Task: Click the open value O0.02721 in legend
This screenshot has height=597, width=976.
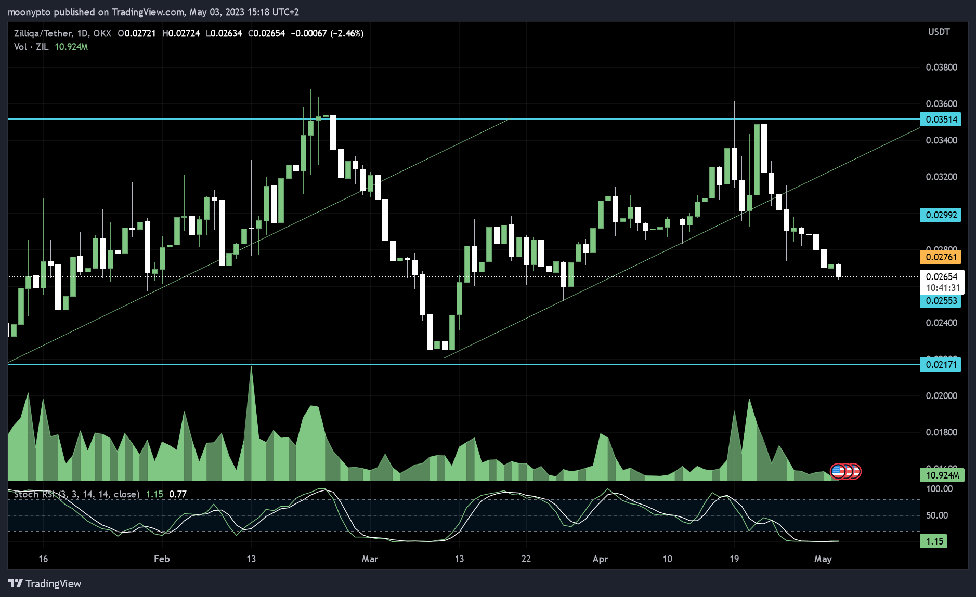Action: 137,33
